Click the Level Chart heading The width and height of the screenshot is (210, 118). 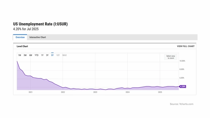tap(22, 46)
